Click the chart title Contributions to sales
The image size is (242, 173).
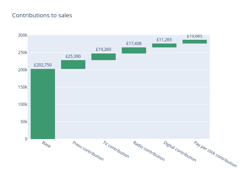pos(42,15)
